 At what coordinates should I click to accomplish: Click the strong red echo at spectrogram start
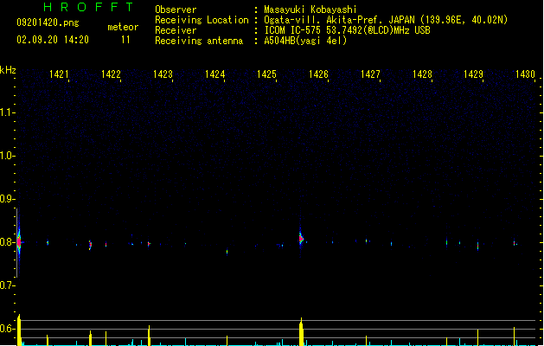[19, 242]
